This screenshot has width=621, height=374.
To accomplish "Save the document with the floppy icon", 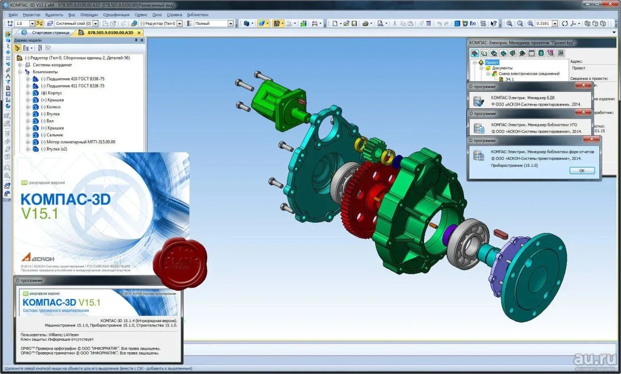I will (x=354, y=24).
